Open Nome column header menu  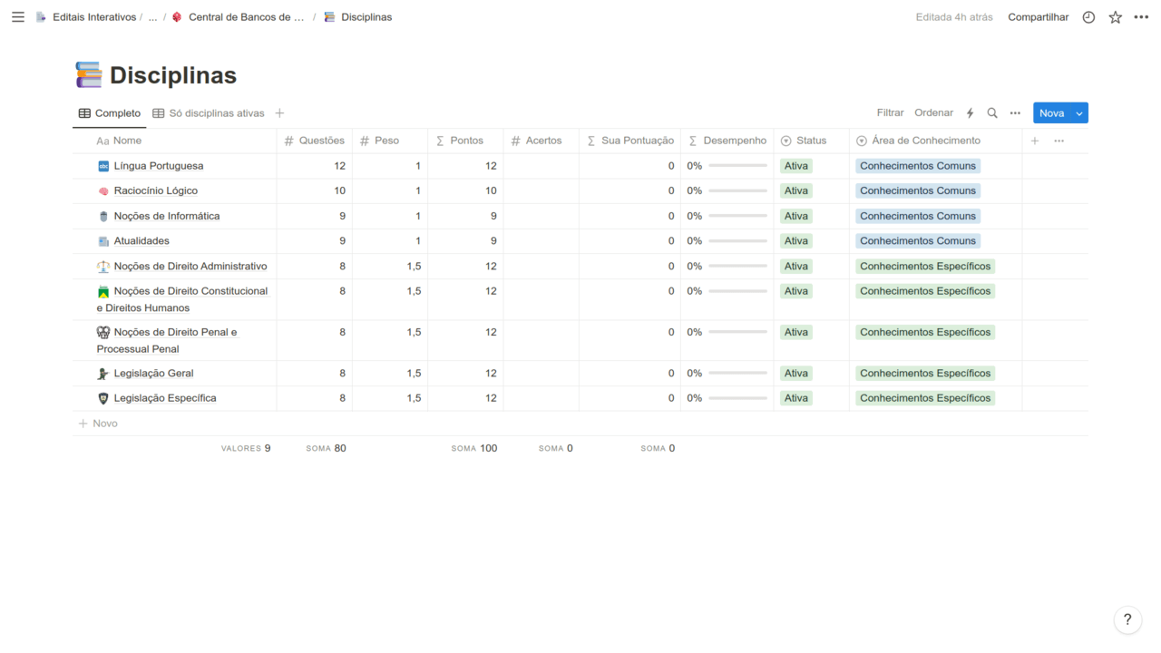click(x=174, y=141)
